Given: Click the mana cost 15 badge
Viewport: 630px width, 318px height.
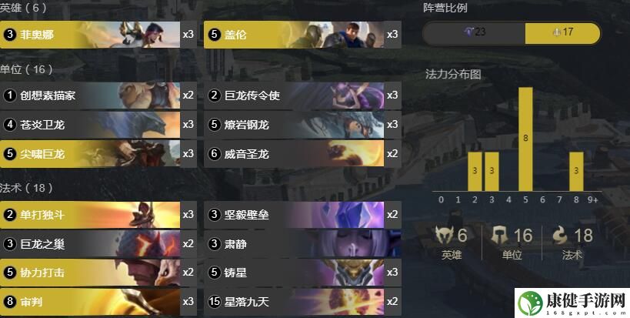Looking at the screenshot, I should point(215,302).
